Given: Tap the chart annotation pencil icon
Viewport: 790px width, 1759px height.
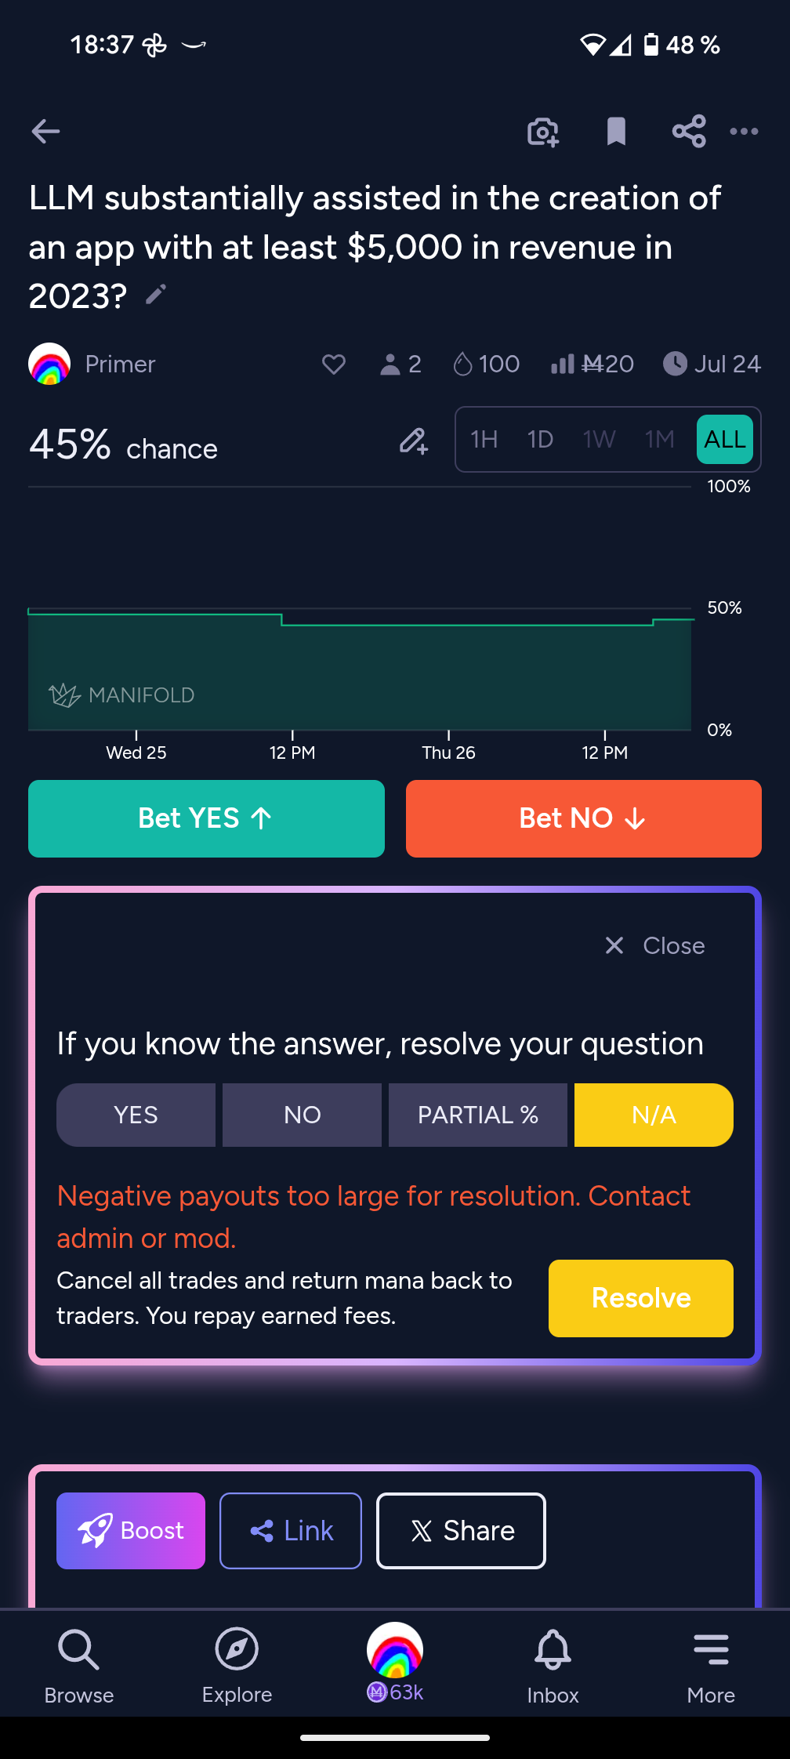Looking at the screenshot, I should pos(413,441).
